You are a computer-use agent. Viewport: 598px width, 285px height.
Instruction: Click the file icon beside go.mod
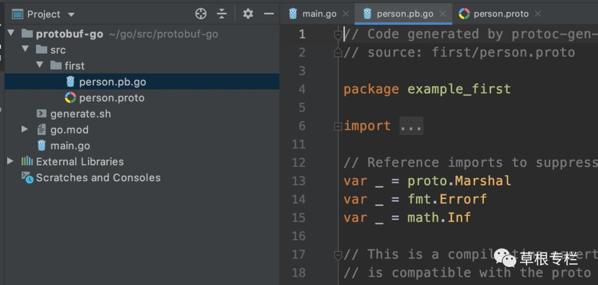[42, 129]
